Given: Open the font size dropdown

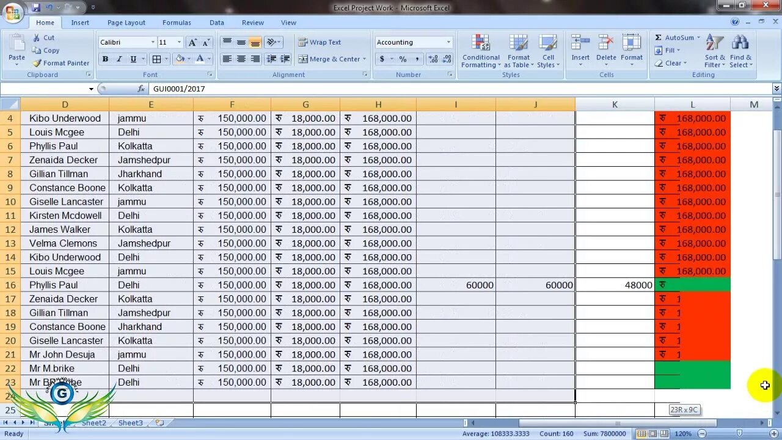Looking at the screenshot, I should [179, 42].
